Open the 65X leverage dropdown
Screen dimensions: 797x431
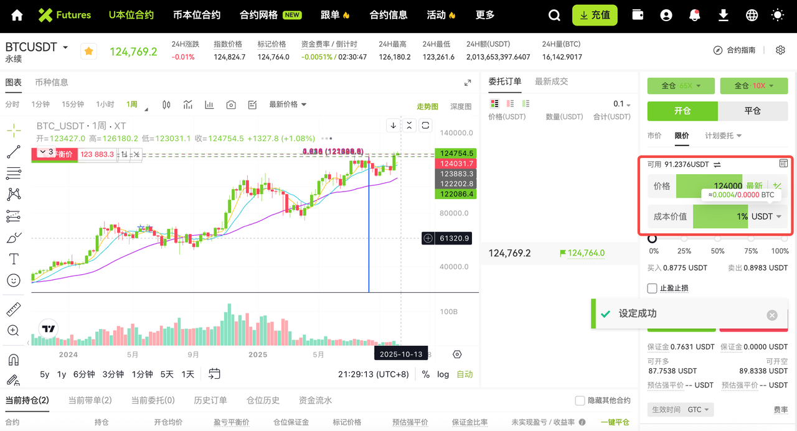point(681,86)
